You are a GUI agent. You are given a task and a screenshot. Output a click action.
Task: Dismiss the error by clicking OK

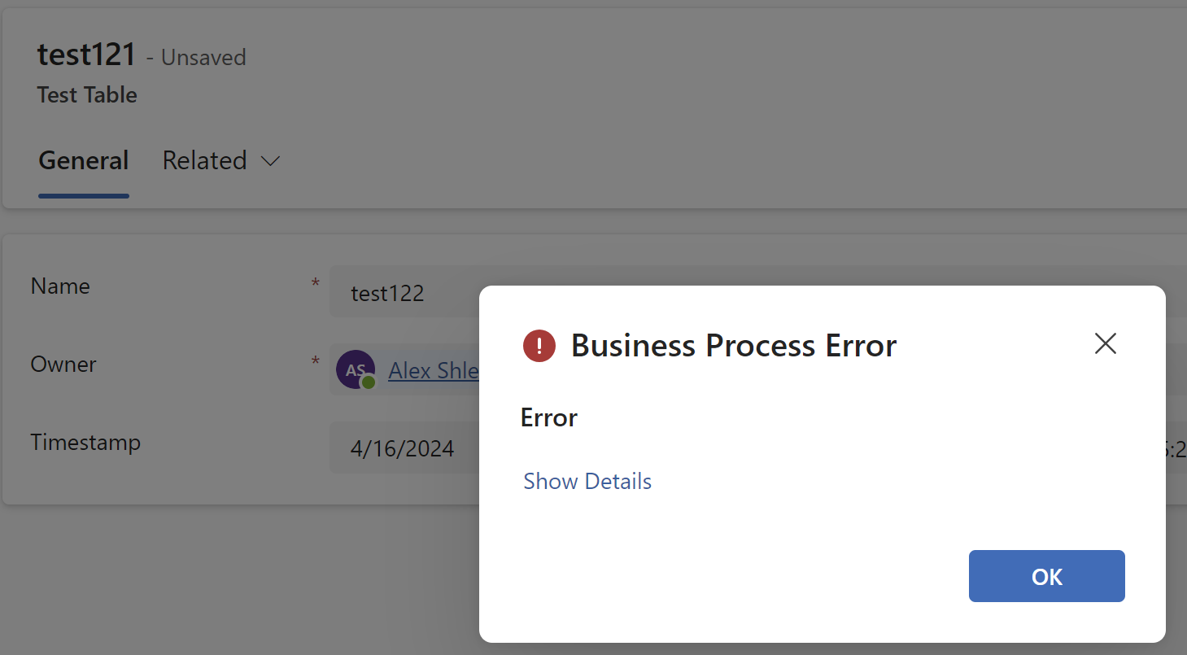click(1046, 576)
